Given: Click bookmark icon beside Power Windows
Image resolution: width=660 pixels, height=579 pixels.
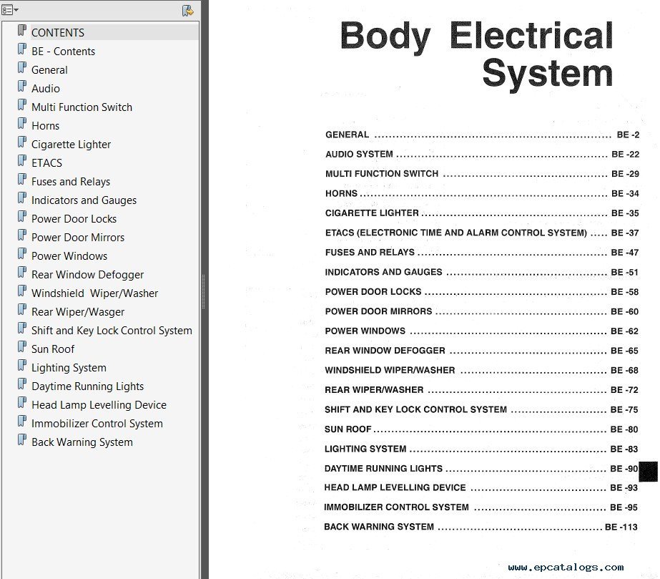Looking at the screenshot, I should pos(22,253).
